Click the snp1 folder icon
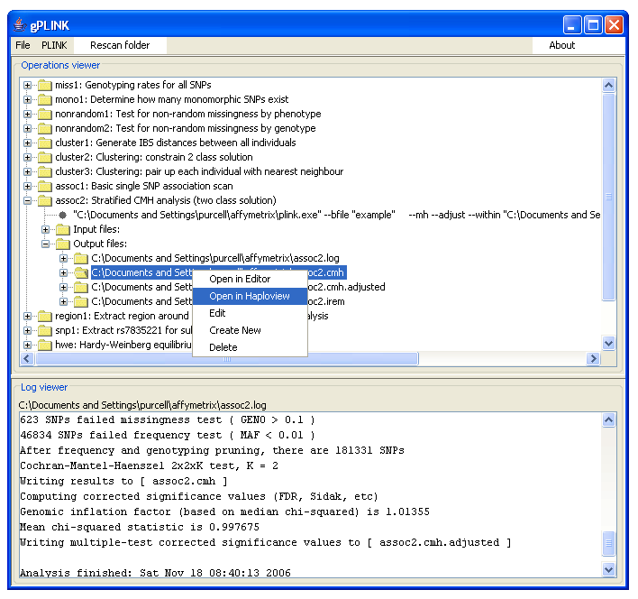Viewport: 638px width, 599px height. click(45, 331)
